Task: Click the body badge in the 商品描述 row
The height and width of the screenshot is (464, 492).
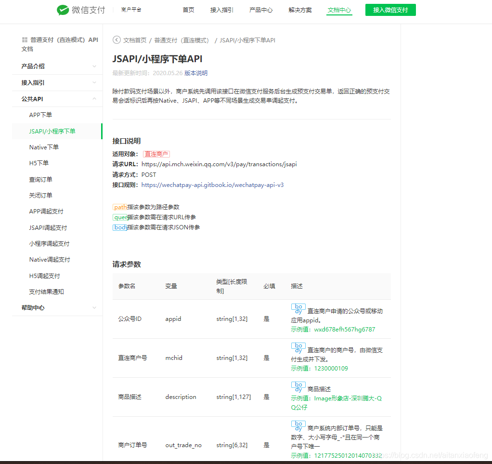Action: pos(298,387)
